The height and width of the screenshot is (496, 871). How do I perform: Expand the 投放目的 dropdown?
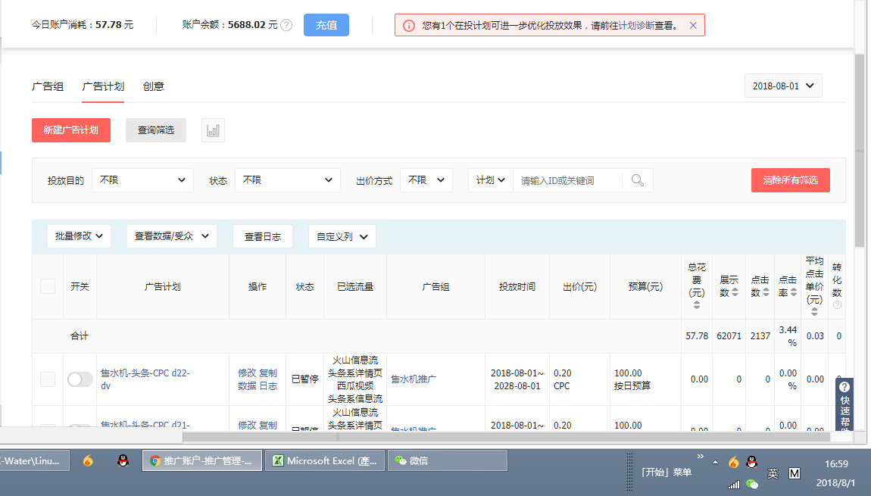pyautogui.click(x=142, y=180)
